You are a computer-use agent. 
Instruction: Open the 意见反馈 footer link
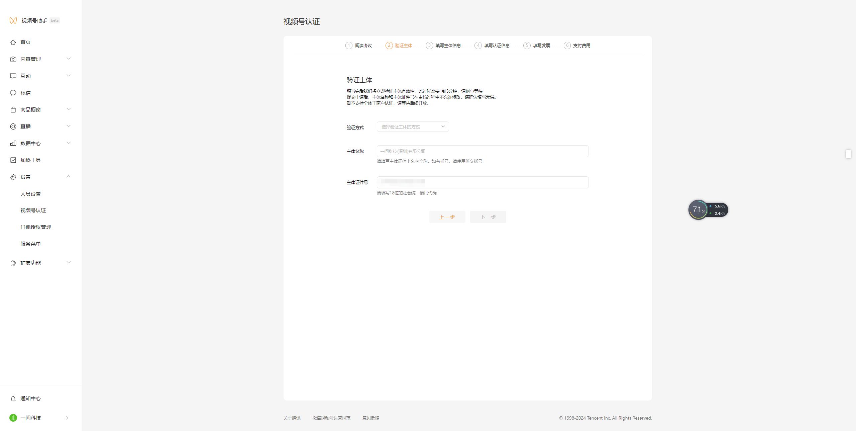point(371,418)
